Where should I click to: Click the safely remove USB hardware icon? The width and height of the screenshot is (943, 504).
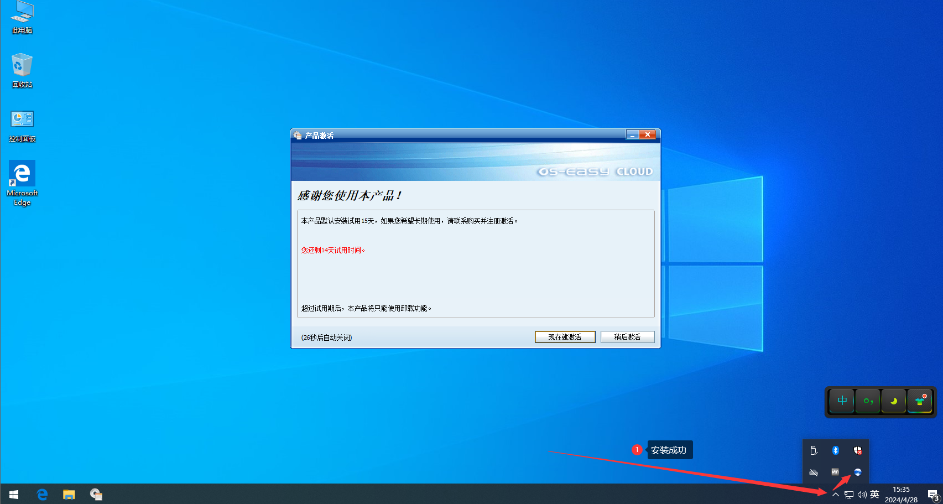pos(814,450)
